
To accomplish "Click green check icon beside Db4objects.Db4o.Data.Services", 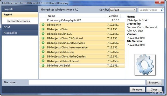I will [x=43, y=43].
